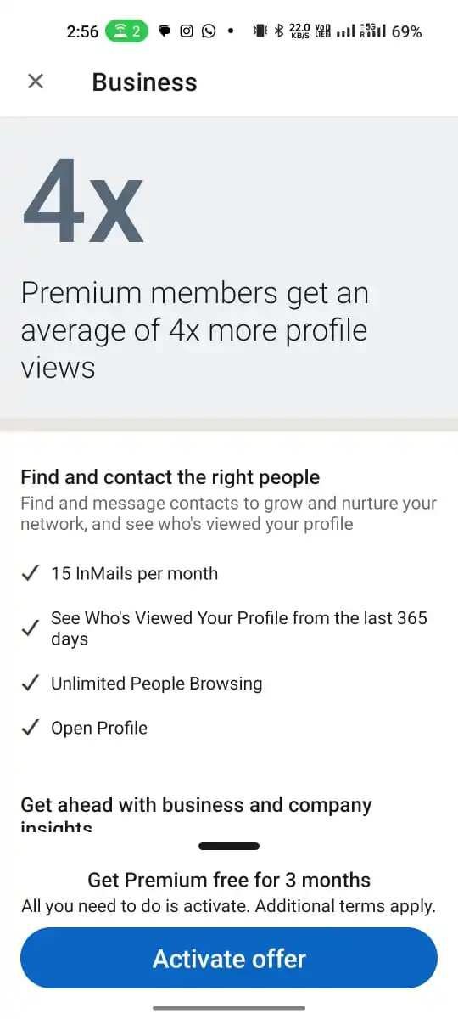Tap checkmark beside Unlimited People Browsing
Image resolution: width=458 pixels, height=1019 pixels.
30,684
